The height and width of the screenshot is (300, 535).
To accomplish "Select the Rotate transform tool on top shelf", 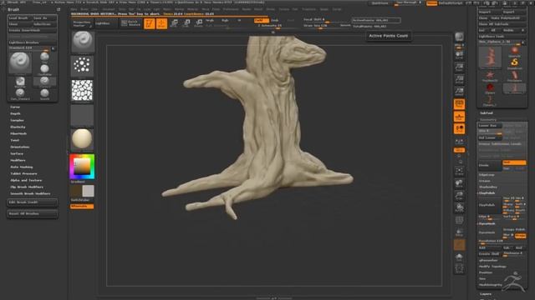I will pos(199,23).
